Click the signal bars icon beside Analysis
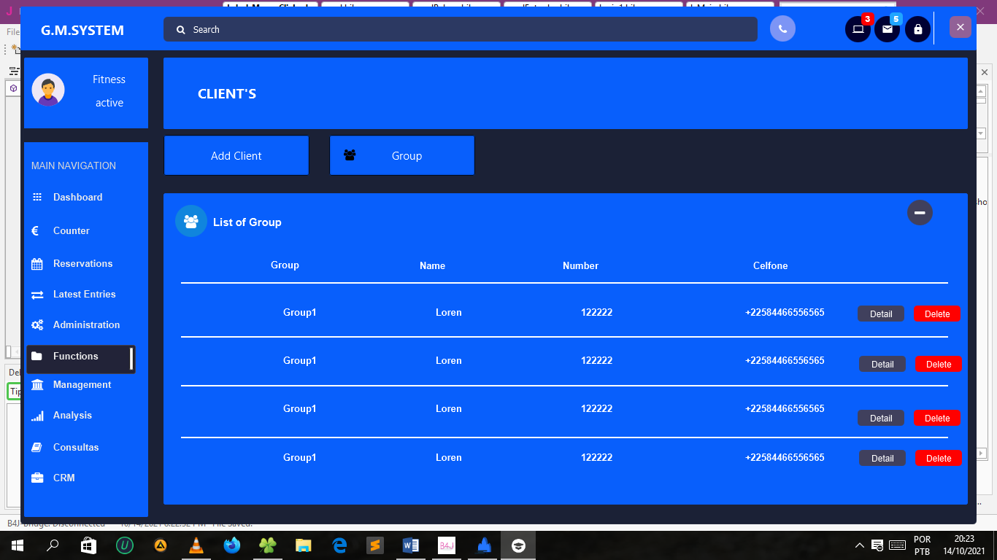Image resolution: width=997 pixels, height=560 pixels. pyautogui.click(x=37, y=416)
